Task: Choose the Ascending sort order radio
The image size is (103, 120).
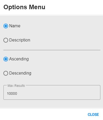Action: click(x=6, y=59)
